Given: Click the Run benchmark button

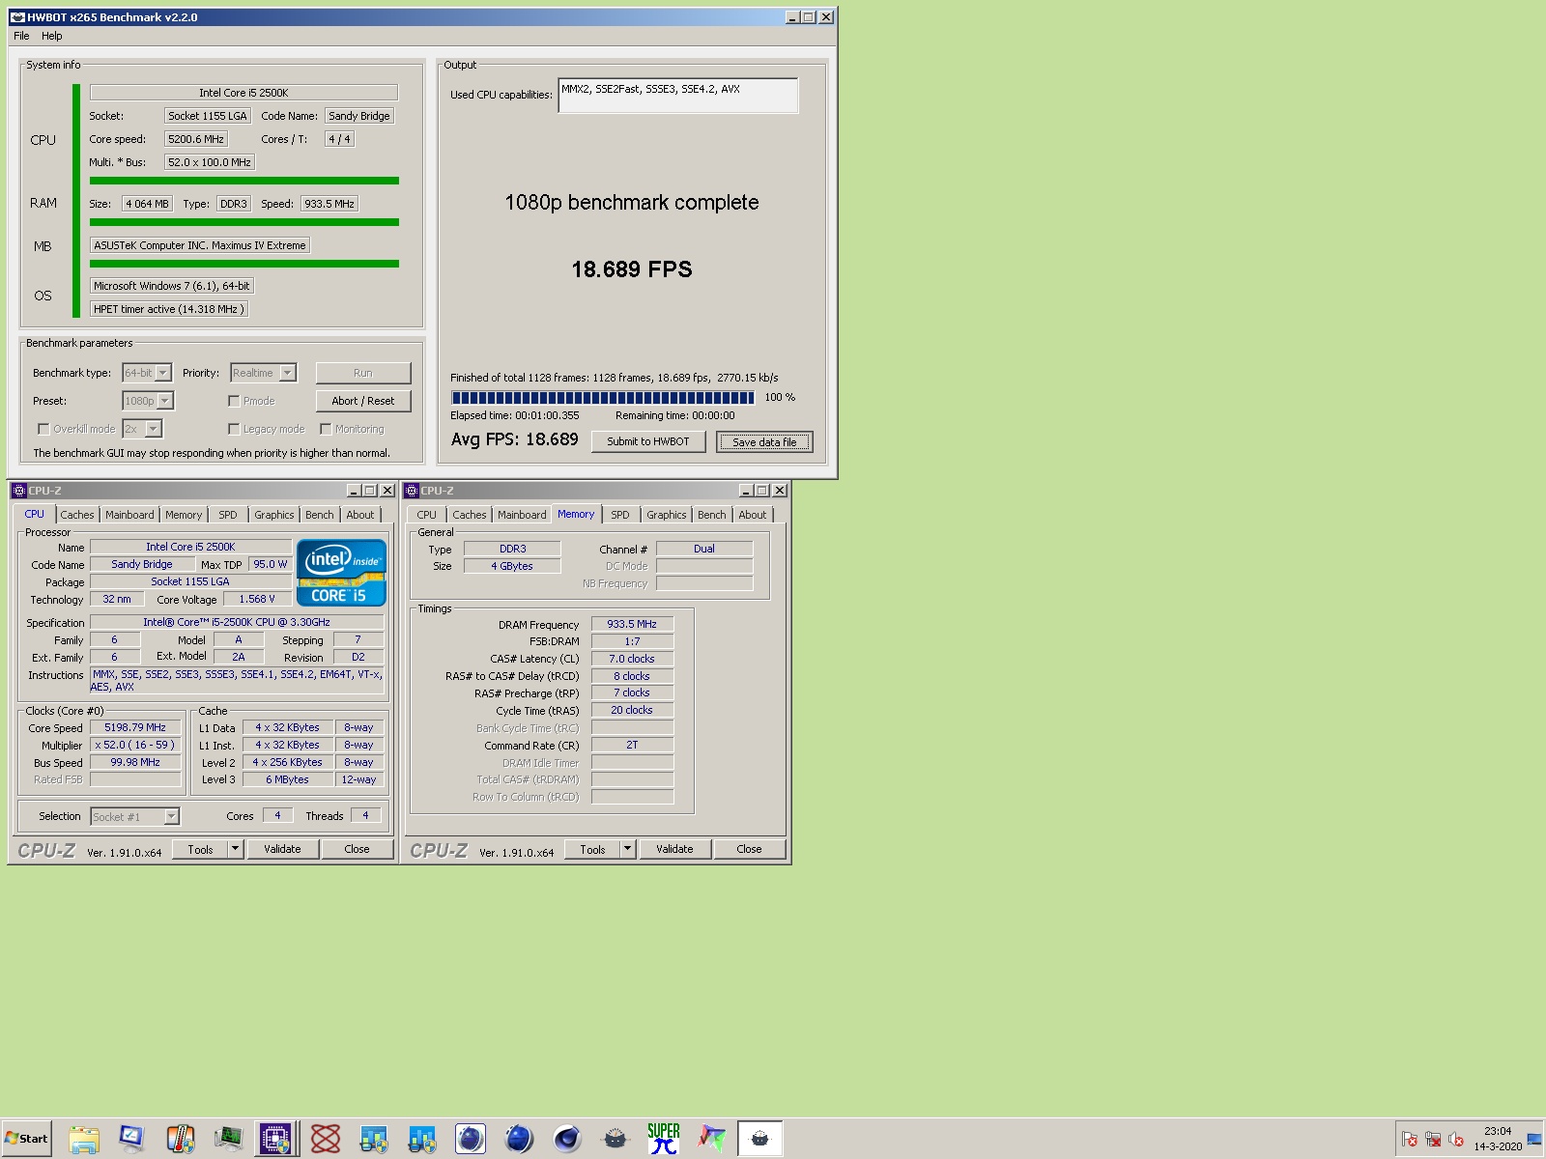Looking at the screenshot, I should click(x=363, y=373).
